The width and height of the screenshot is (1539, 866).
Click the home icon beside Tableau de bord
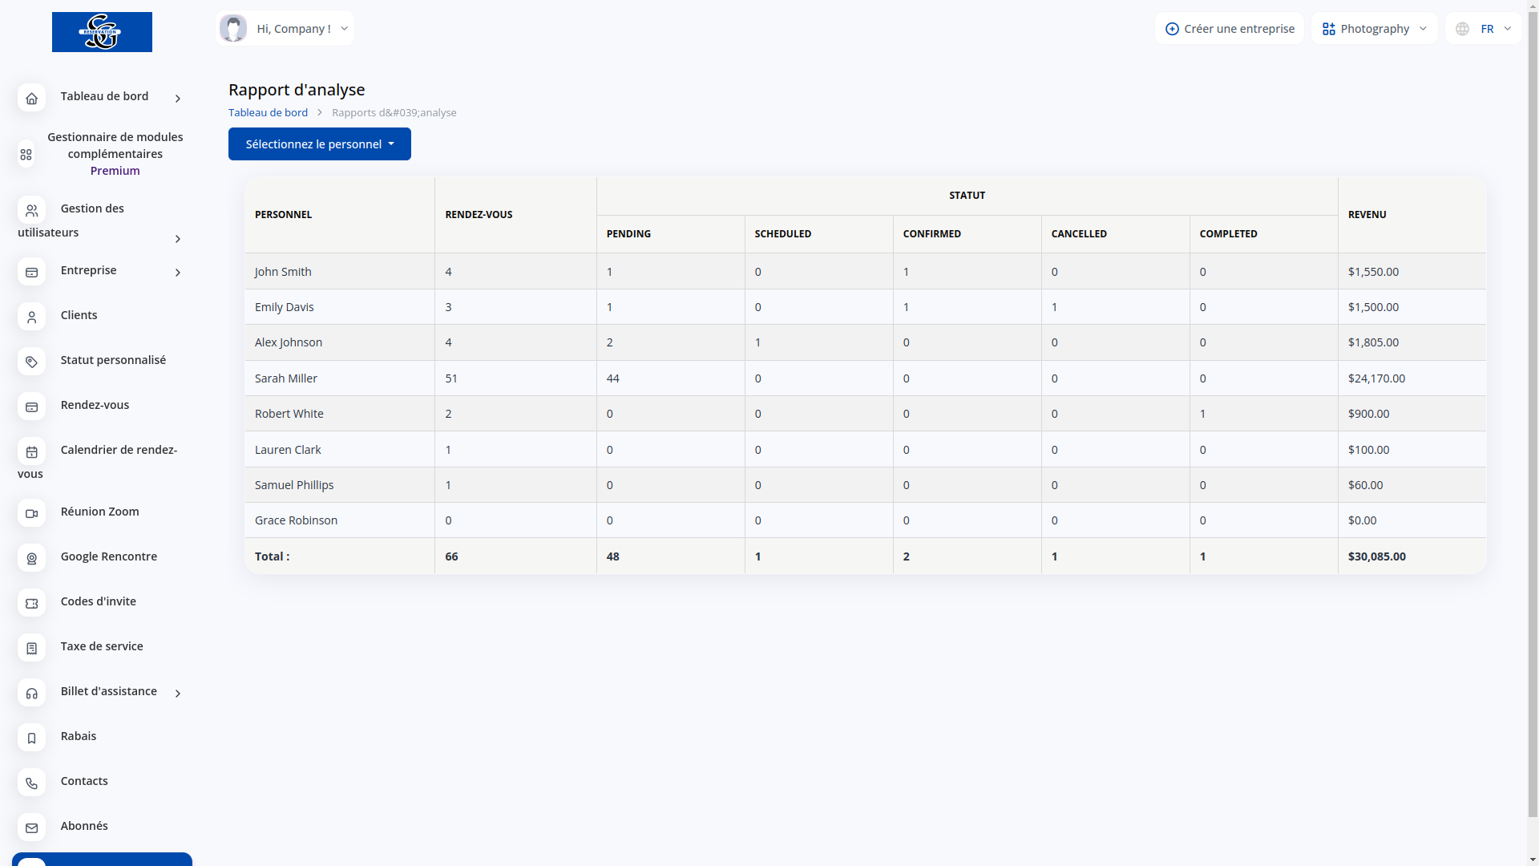31,99
